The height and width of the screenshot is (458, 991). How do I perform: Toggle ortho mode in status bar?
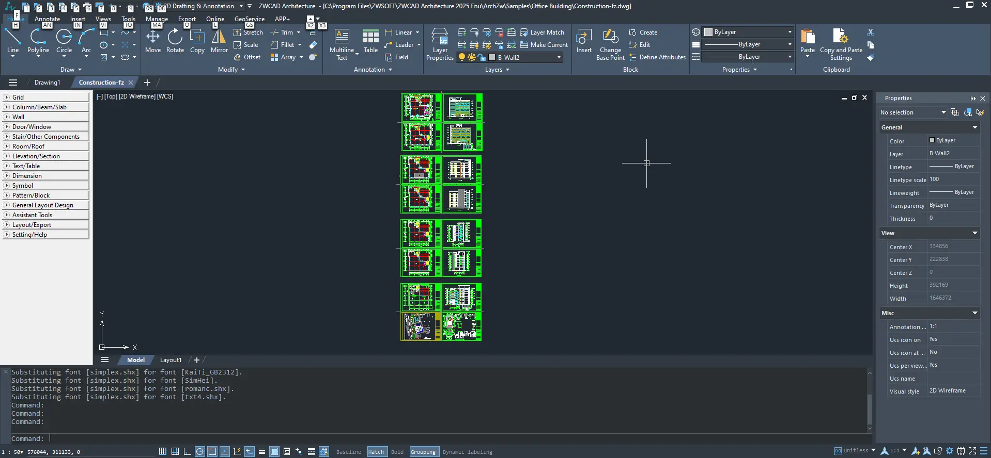(x=187, y=451)
